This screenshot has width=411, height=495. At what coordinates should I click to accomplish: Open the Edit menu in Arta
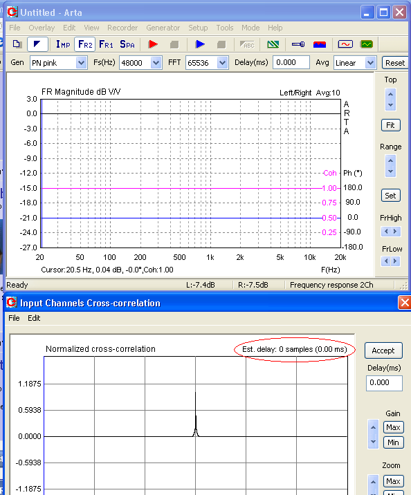click(x=69, y=28)
